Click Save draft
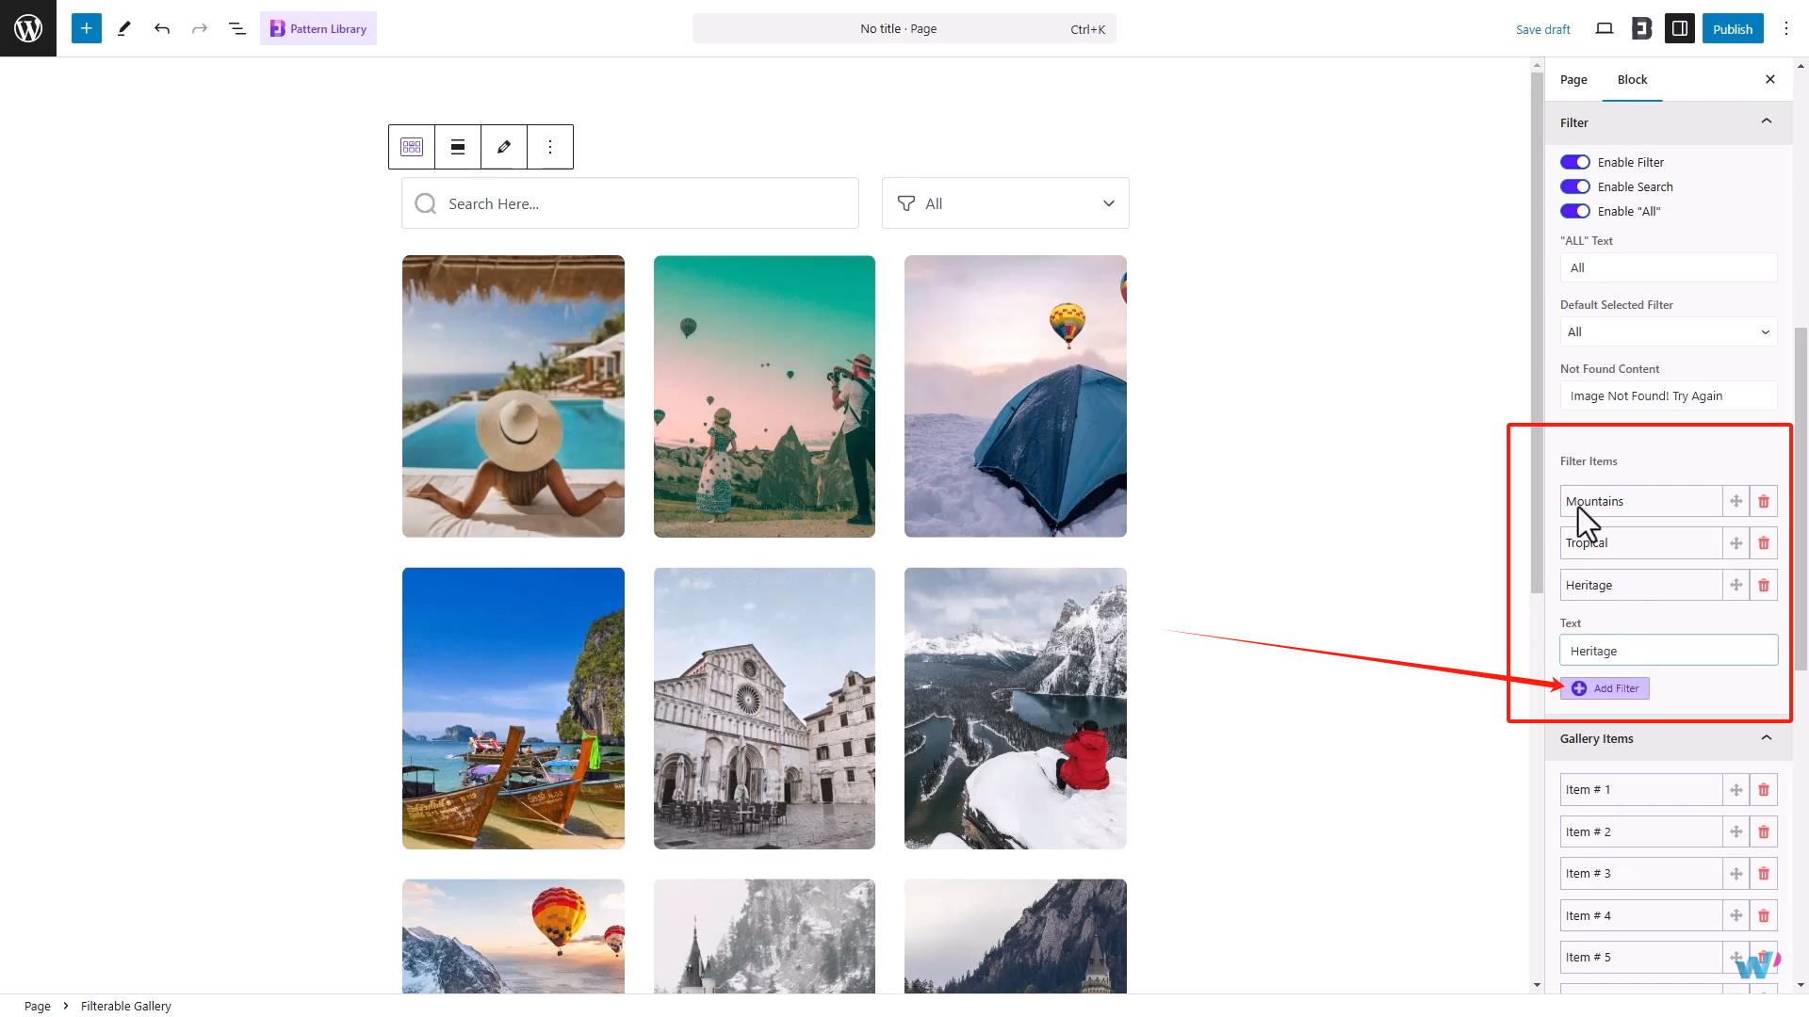1809x1017 pixels. click(1542, 29)
